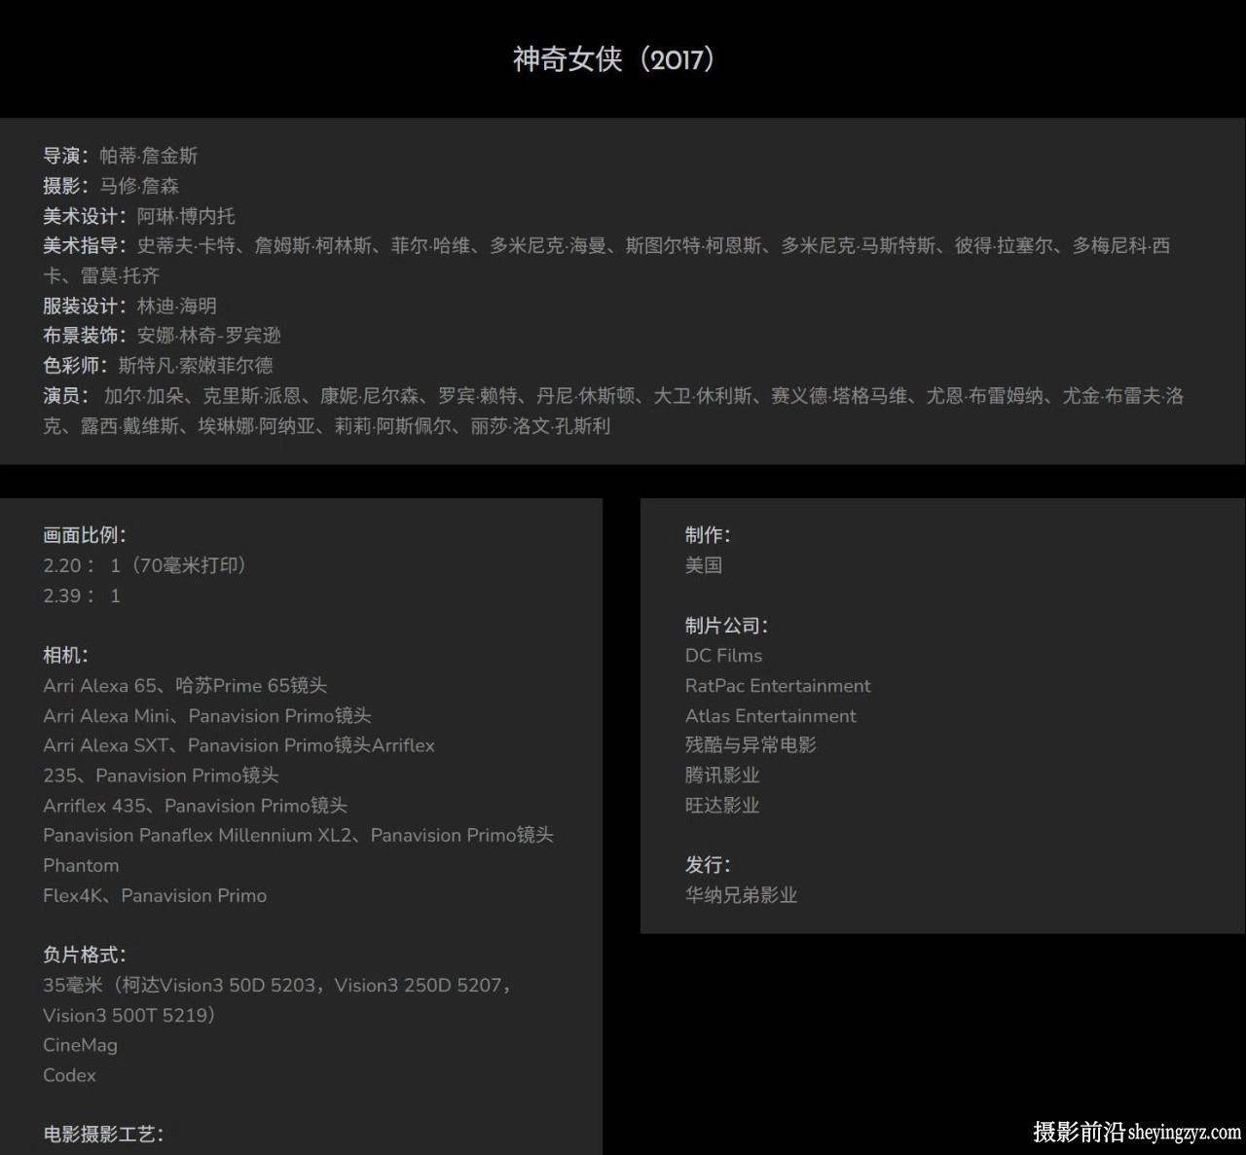Click the RatPac Entertainment entry

778,685
